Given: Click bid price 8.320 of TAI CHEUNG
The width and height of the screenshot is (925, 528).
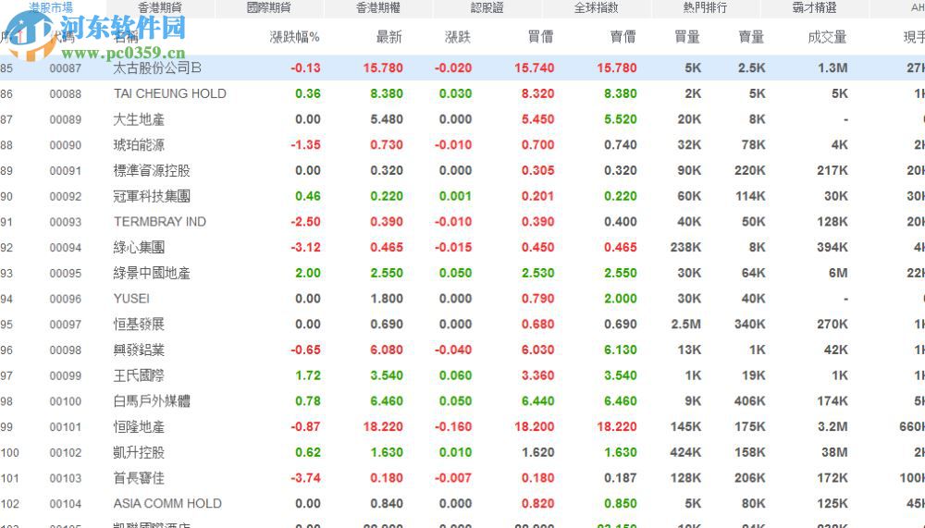Looking at the screenshot, I should click(x=537, y=93).
